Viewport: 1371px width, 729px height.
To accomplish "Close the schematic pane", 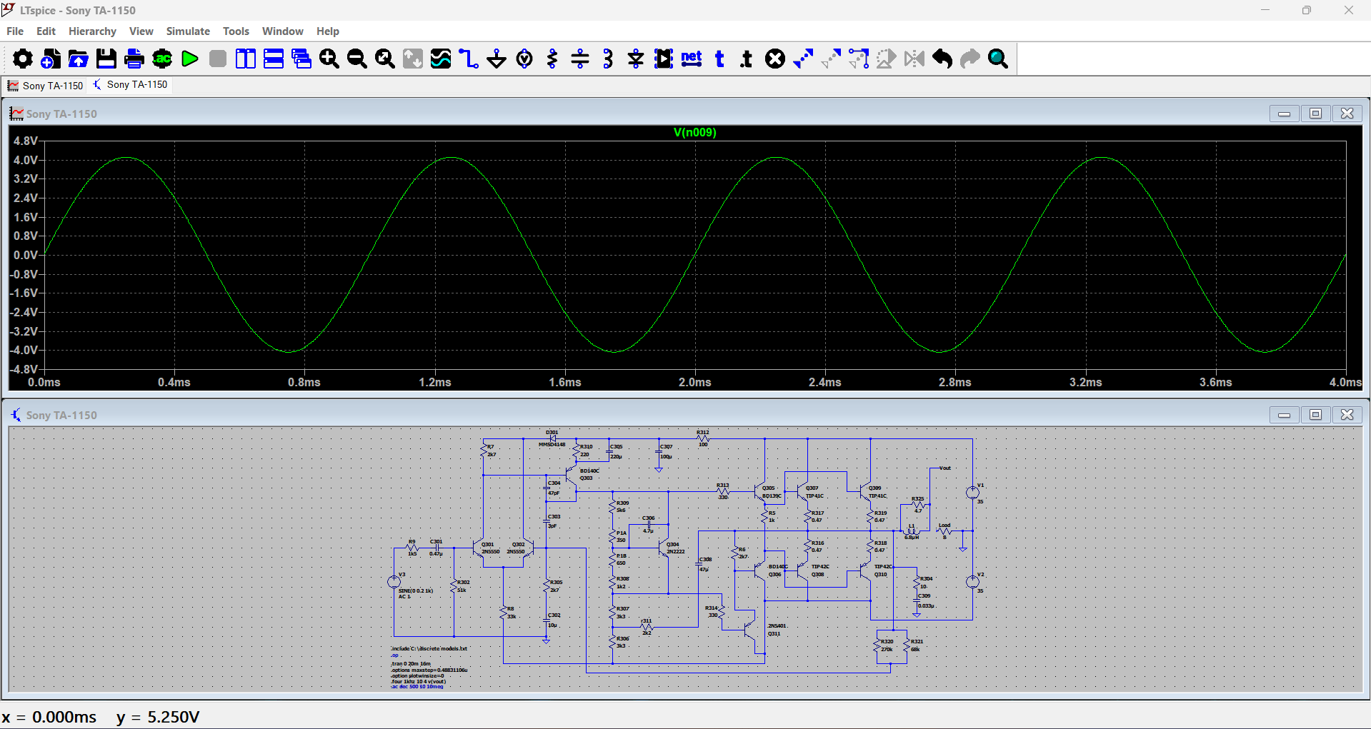I will pyautogui.click(x=1347, y=415).
